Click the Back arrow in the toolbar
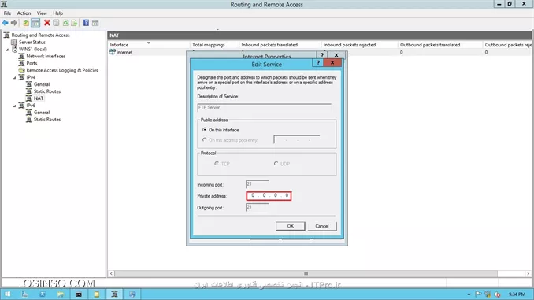This screenshot has height=300, width=534. tap(5, 23)
